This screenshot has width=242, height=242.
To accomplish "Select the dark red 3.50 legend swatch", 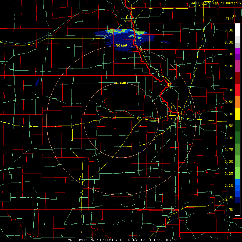I will 237,78.
